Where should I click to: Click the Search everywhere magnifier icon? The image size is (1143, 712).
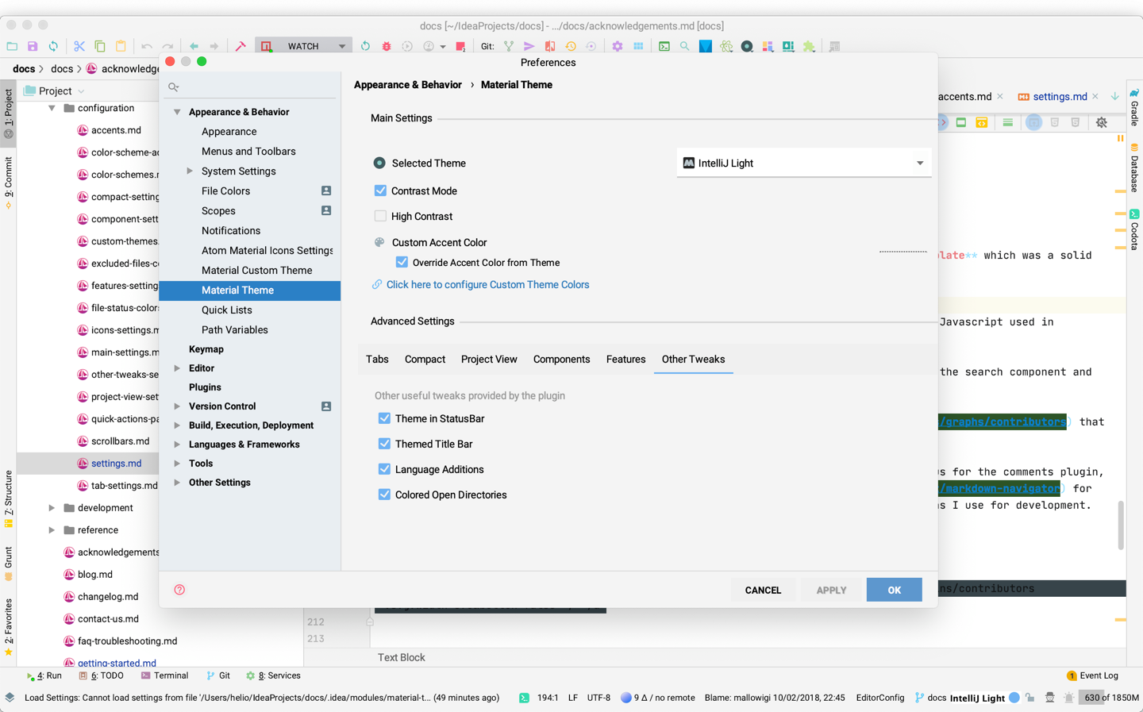coord(683,46)
